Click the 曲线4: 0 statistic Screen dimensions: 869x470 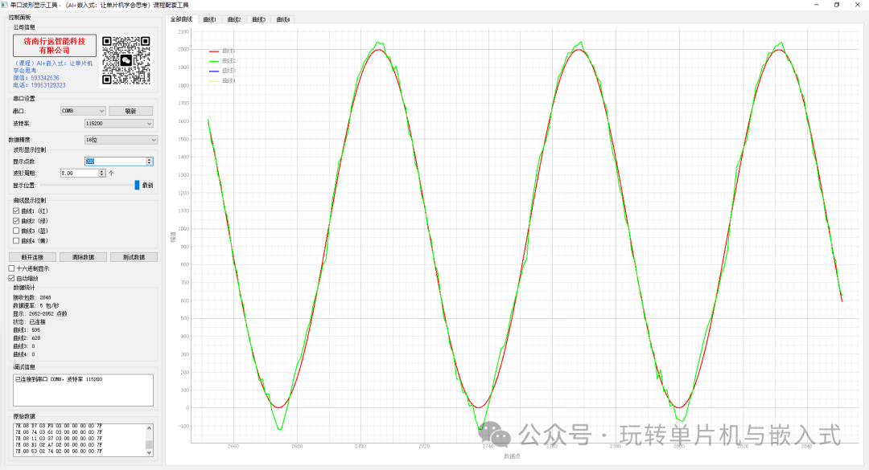[x=24, y=354]
